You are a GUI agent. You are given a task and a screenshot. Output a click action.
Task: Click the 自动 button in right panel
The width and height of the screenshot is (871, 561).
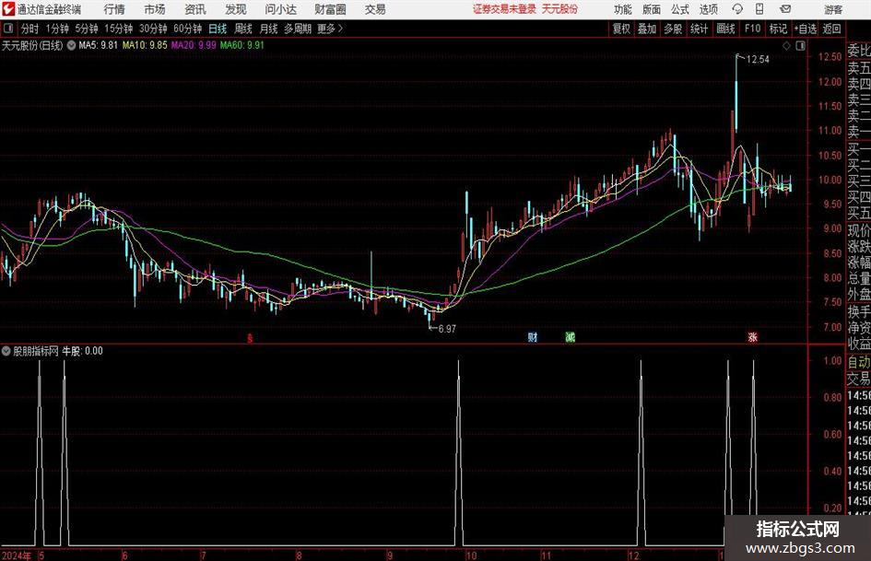[859, 362]
